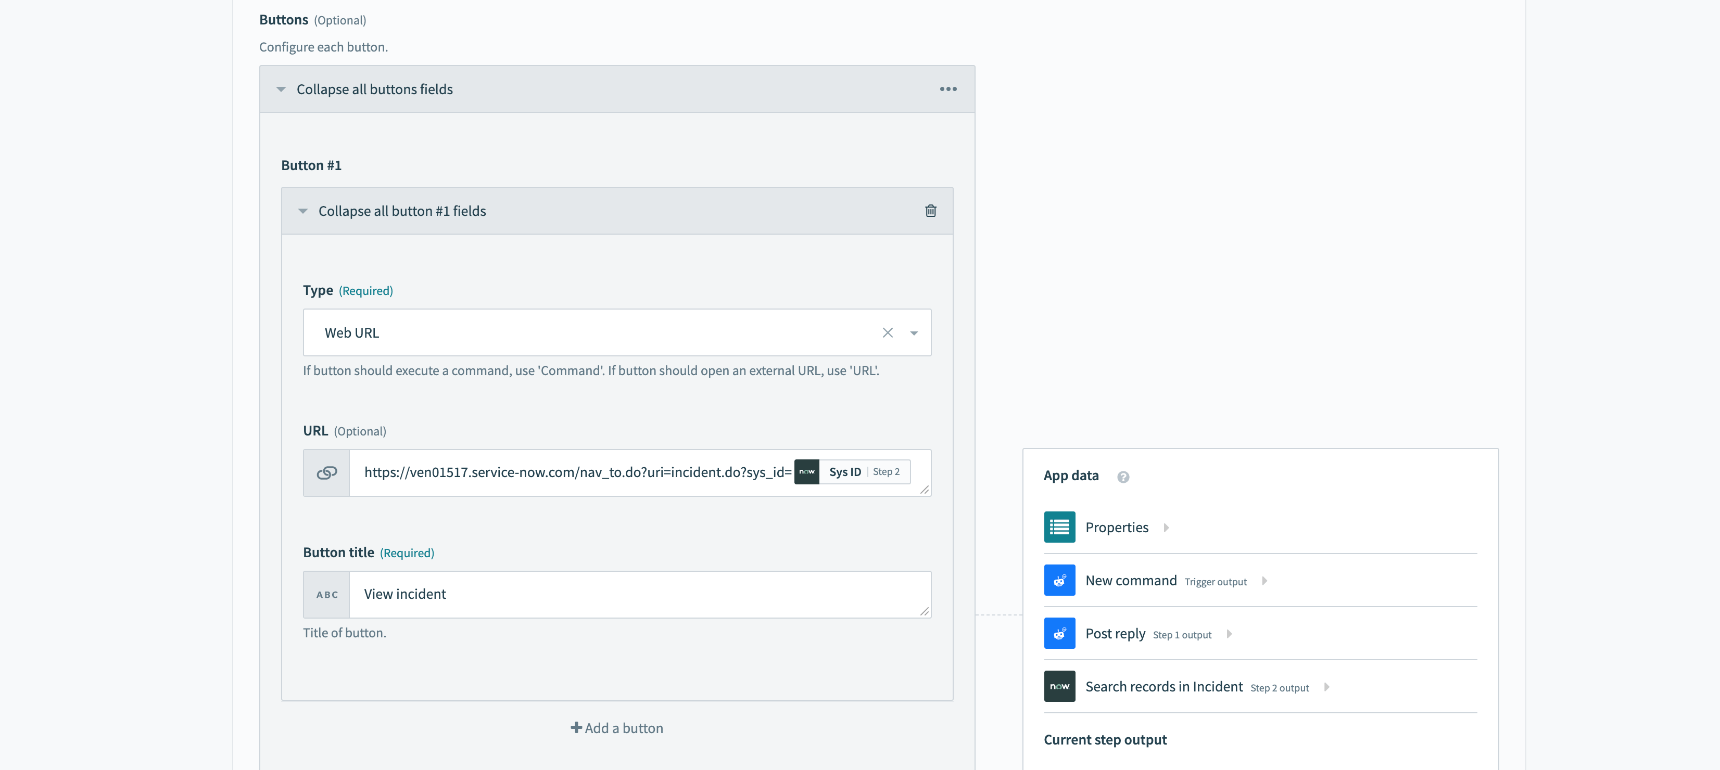
Task: Click the Properties list icon
Action: 1060,527
